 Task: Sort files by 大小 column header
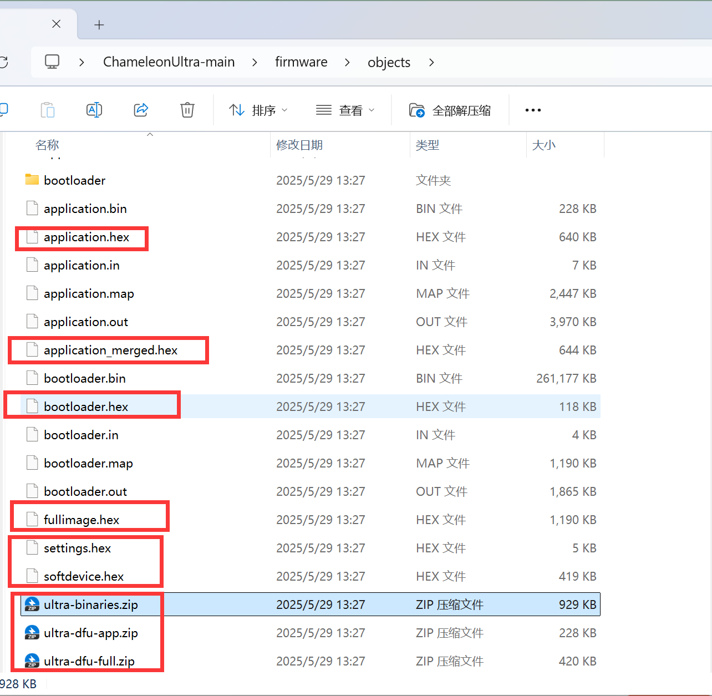(544, 145)
